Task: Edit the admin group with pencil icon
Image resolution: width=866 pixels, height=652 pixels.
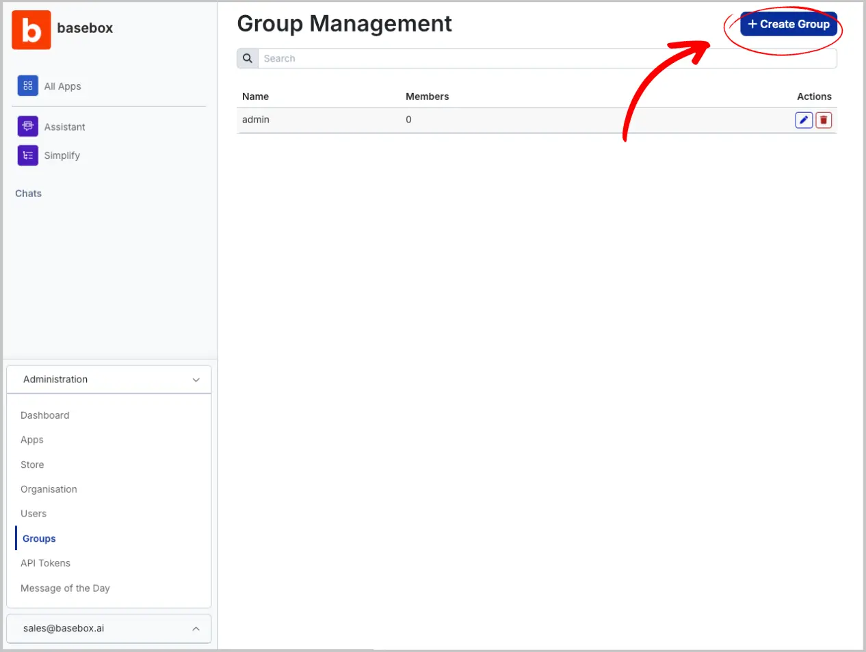Action: click(x=804, y=120)
